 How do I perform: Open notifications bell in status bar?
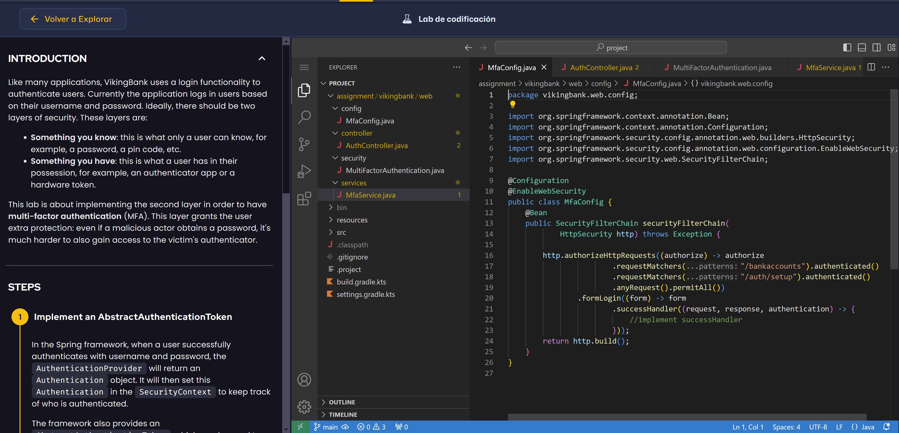pos(886,427)
